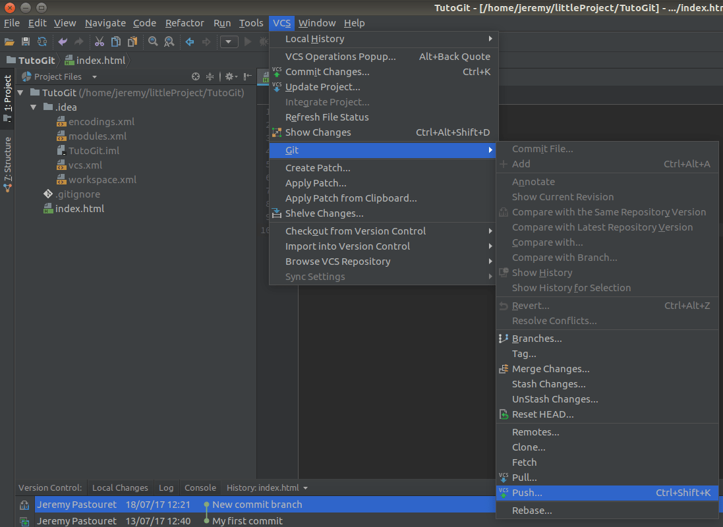Click the Save All toolbar icon
The width and height of the screenshot is (723, 527).
click(26, 42)
